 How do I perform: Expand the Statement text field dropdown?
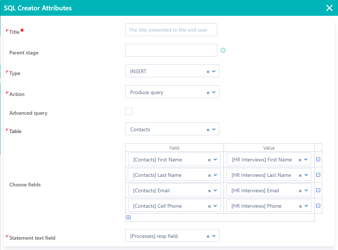click(x=214, y=235)
